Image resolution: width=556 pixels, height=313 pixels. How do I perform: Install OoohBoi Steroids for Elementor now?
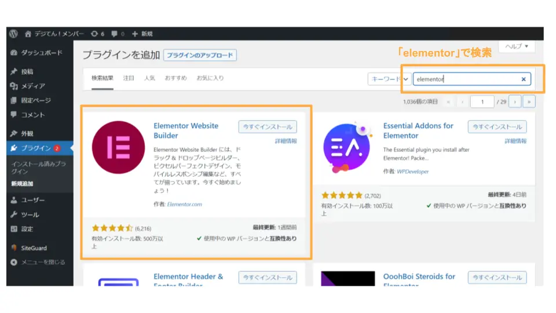pos(497,278)
